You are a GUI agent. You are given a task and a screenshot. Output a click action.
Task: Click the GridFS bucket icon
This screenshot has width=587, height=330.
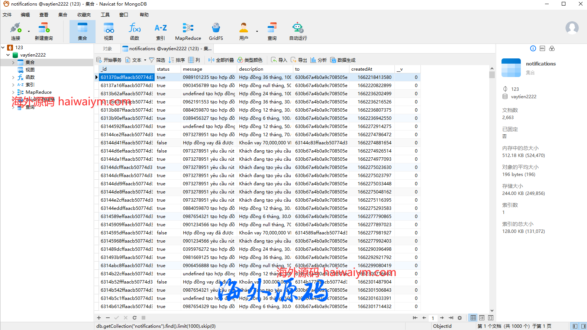[x=216, y=31]
